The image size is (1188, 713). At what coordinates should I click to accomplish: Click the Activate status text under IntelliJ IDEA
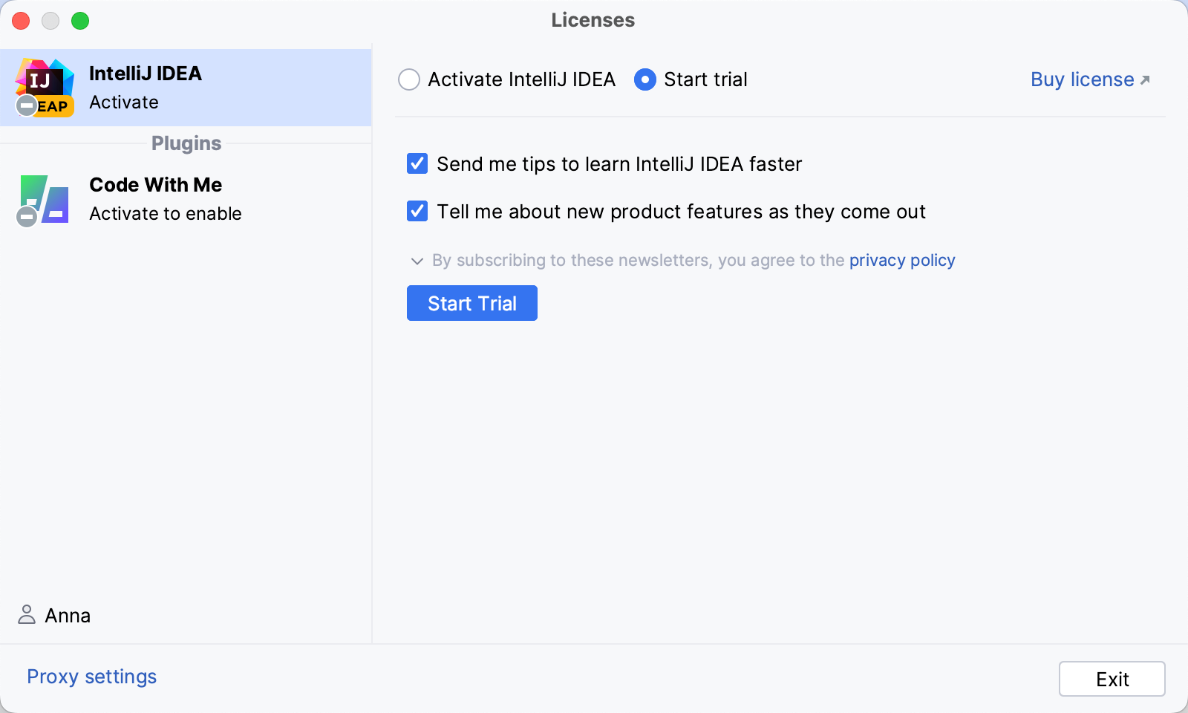pos(124,102)
